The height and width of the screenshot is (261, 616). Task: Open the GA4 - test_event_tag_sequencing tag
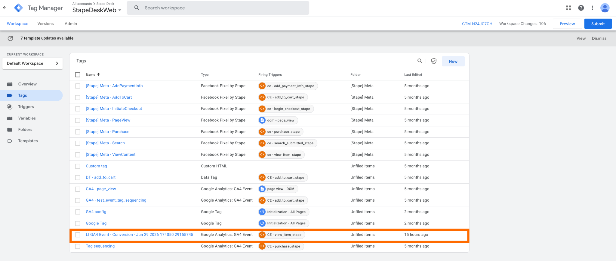point(116,200)
